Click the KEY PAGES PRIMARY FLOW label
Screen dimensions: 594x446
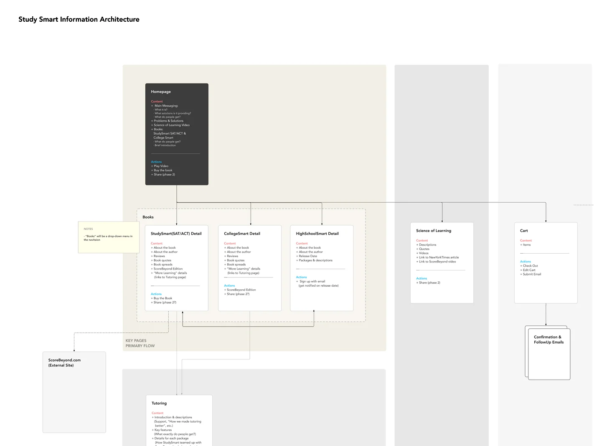tap(140, 343)
